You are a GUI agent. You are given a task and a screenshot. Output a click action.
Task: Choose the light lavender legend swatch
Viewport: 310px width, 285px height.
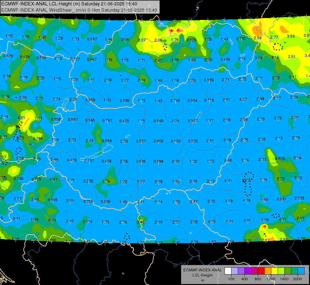235,271
